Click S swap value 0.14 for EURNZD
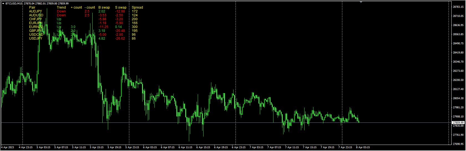The height and width of the screenshot is (151, 466). coord(118,27)
